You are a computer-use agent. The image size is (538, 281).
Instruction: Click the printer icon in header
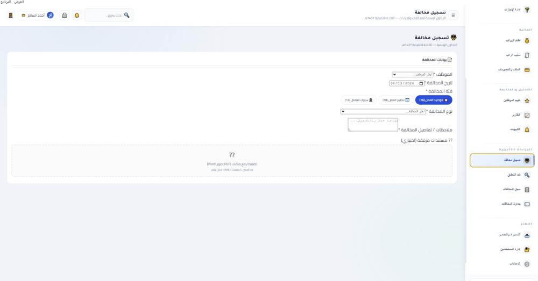65,16
